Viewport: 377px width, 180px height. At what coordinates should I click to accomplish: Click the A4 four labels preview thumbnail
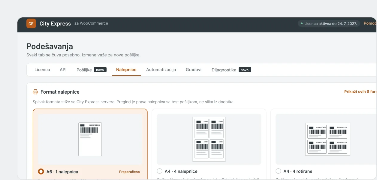[209, 139]
